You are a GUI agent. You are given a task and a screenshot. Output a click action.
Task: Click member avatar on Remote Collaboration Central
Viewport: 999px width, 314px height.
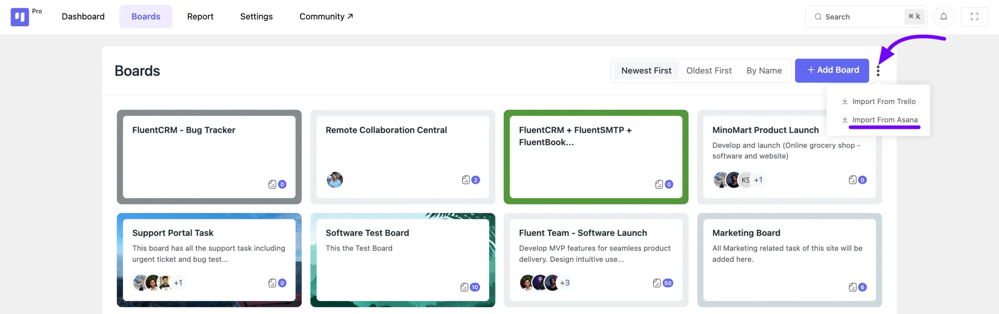coord(335,180)
